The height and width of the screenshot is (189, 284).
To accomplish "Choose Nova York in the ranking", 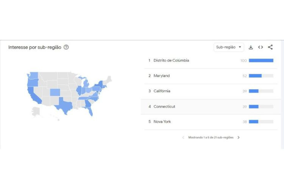I will (162, 122).
